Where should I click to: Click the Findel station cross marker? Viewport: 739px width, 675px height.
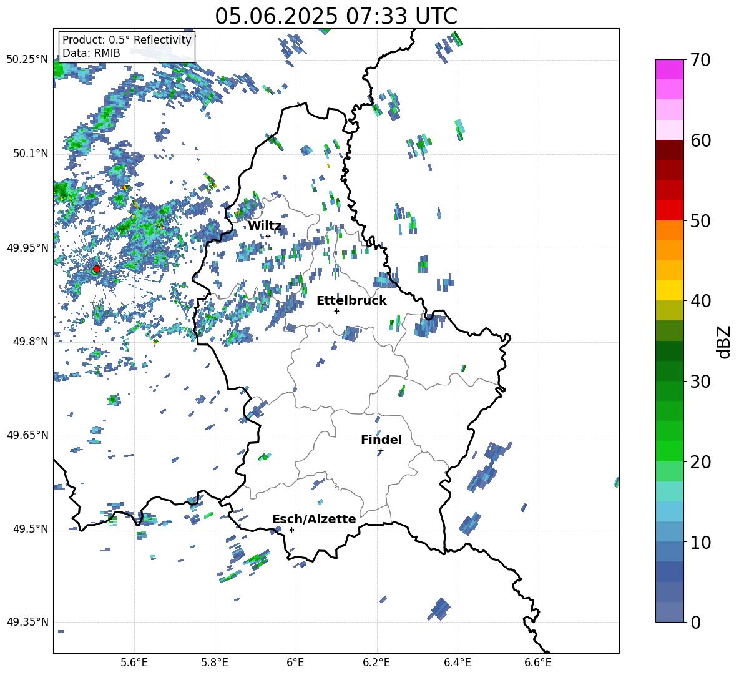click(x=381, y=451)
